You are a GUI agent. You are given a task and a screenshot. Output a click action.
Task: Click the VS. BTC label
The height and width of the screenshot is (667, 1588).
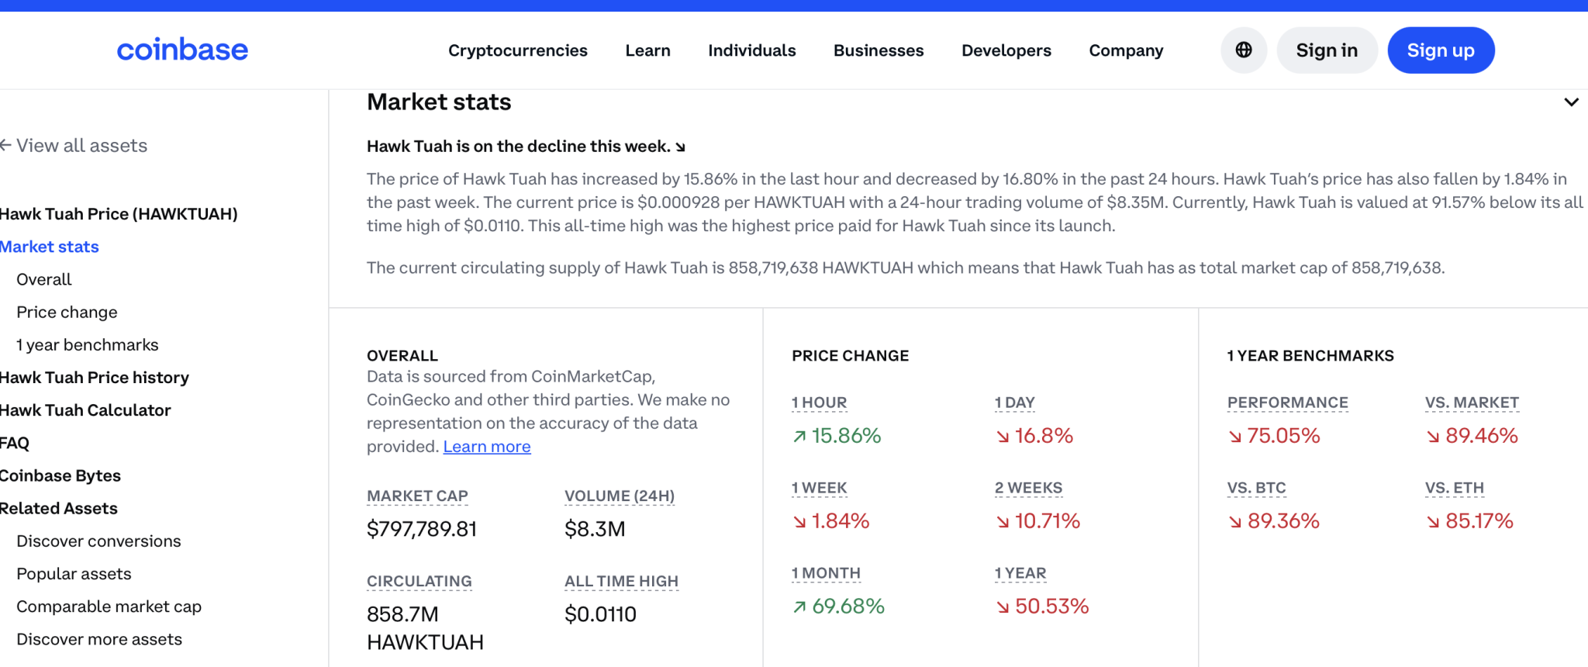pos(1256,488)
